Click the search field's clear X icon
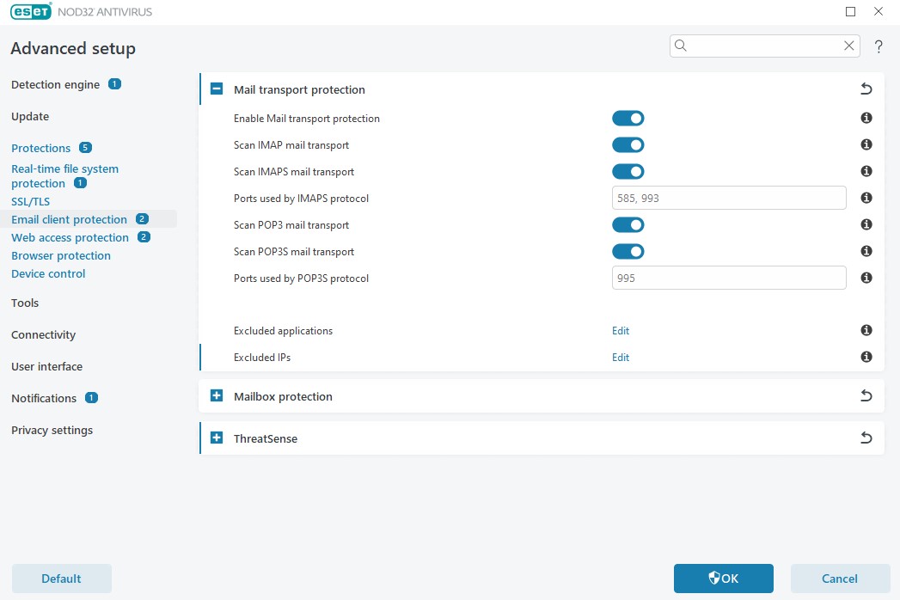 pos(849,46)
